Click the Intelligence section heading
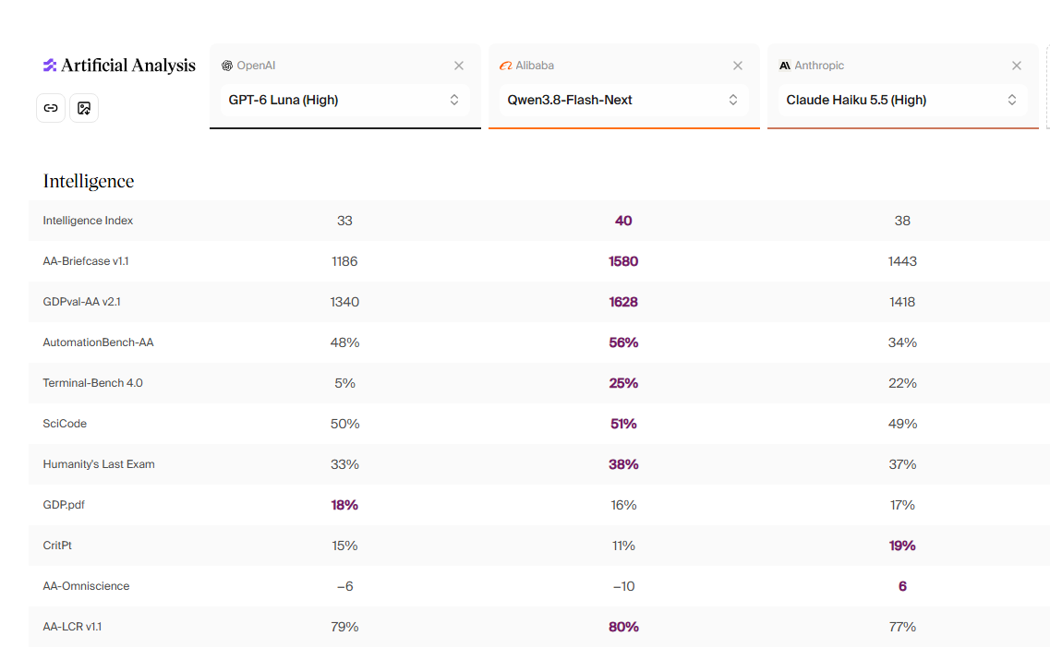This screenshot has width=1050, height=672. (89, 181)
